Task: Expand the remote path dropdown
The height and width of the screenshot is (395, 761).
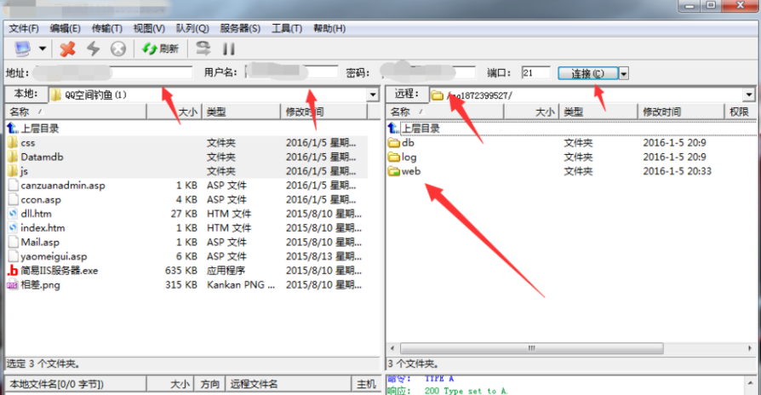Action: click(x=749, y=94)
